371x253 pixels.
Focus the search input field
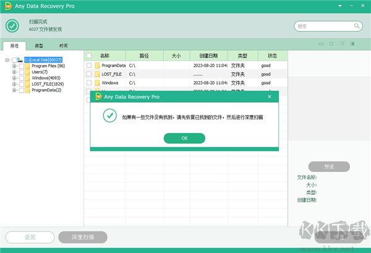click(328, 26)
